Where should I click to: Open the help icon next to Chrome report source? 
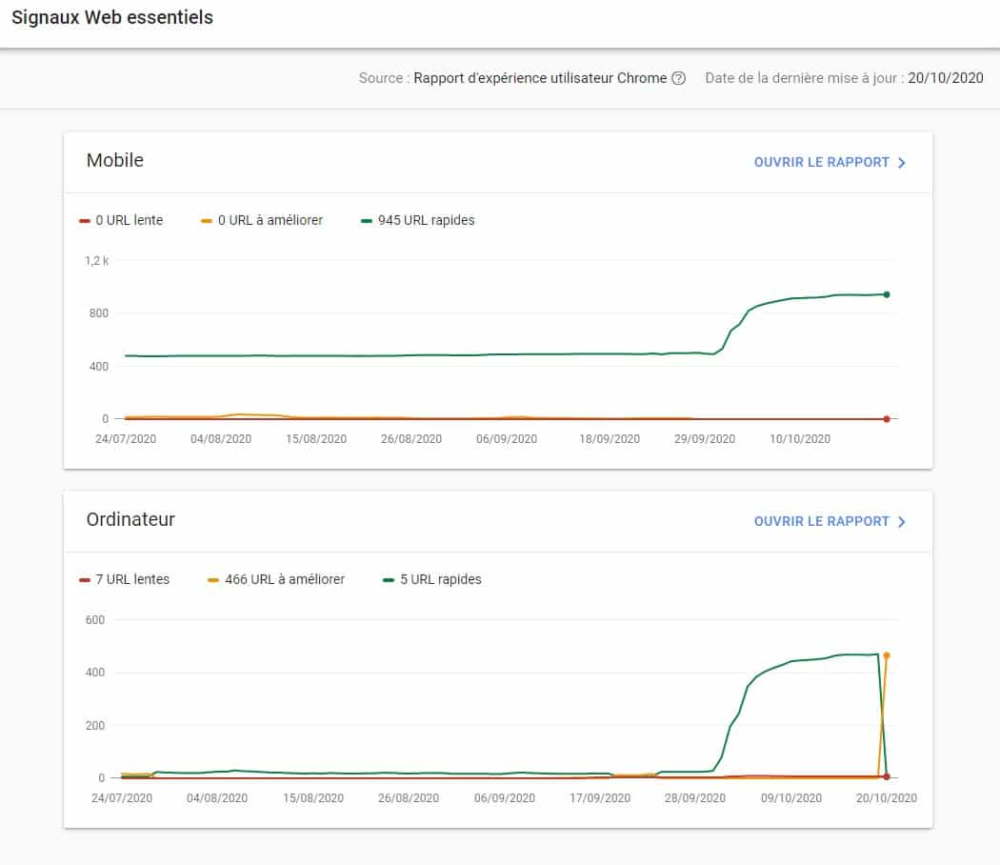tap(680, 78)
